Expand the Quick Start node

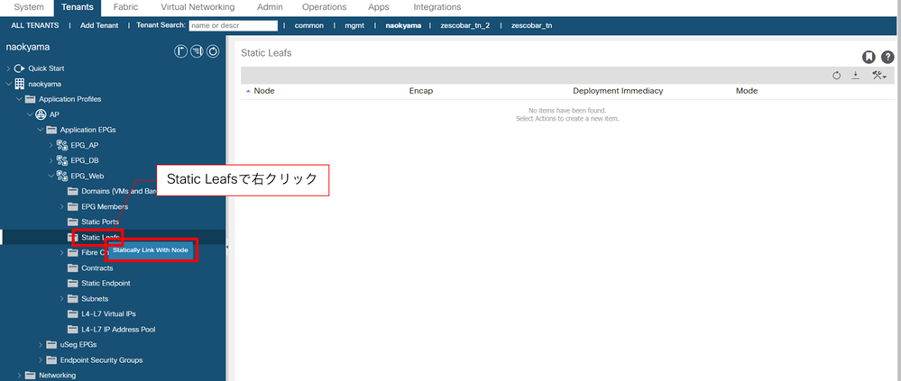tap(8, 68)
